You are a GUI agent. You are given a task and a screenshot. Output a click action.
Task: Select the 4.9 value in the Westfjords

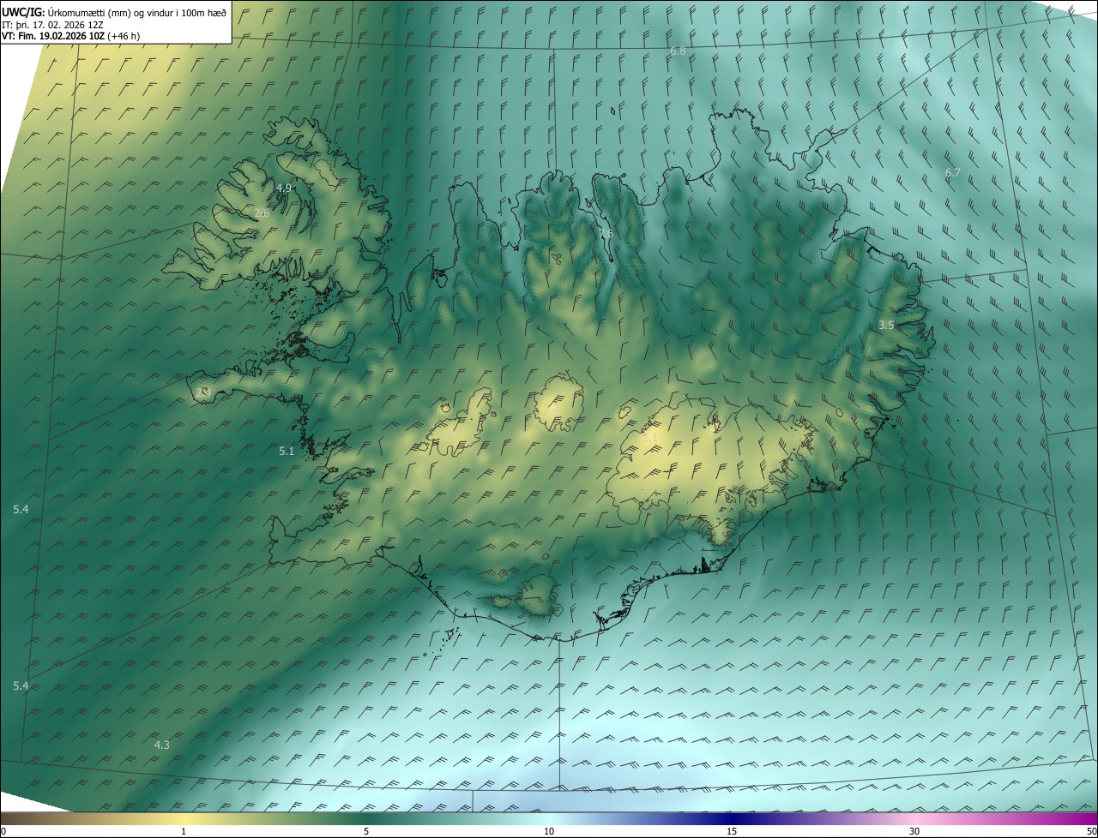pos(284,188)
